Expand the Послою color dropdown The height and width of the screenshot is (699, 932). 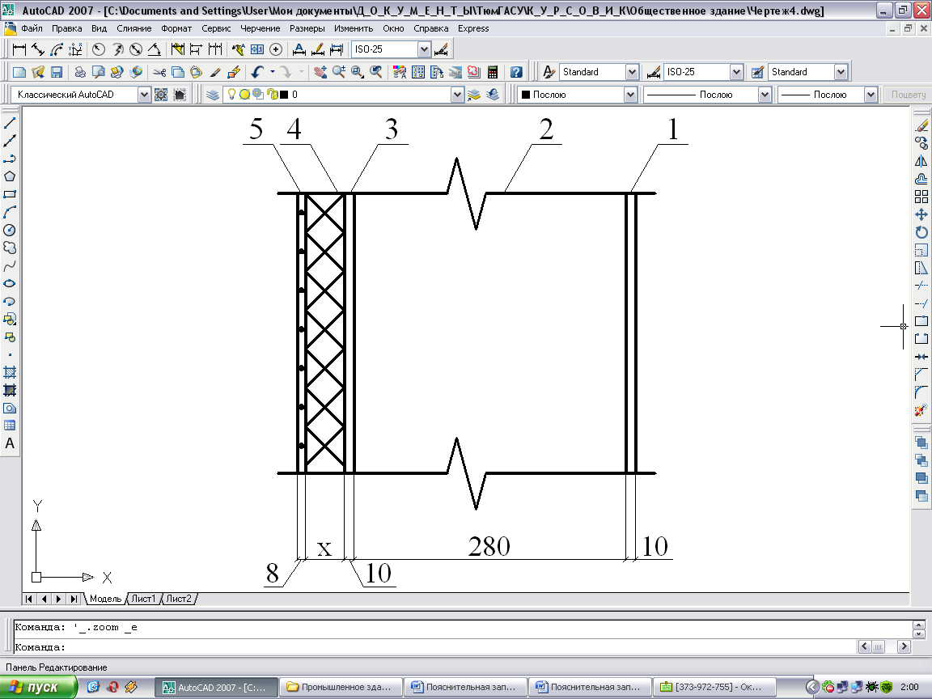pyautogui.click(x=630, y=95)
